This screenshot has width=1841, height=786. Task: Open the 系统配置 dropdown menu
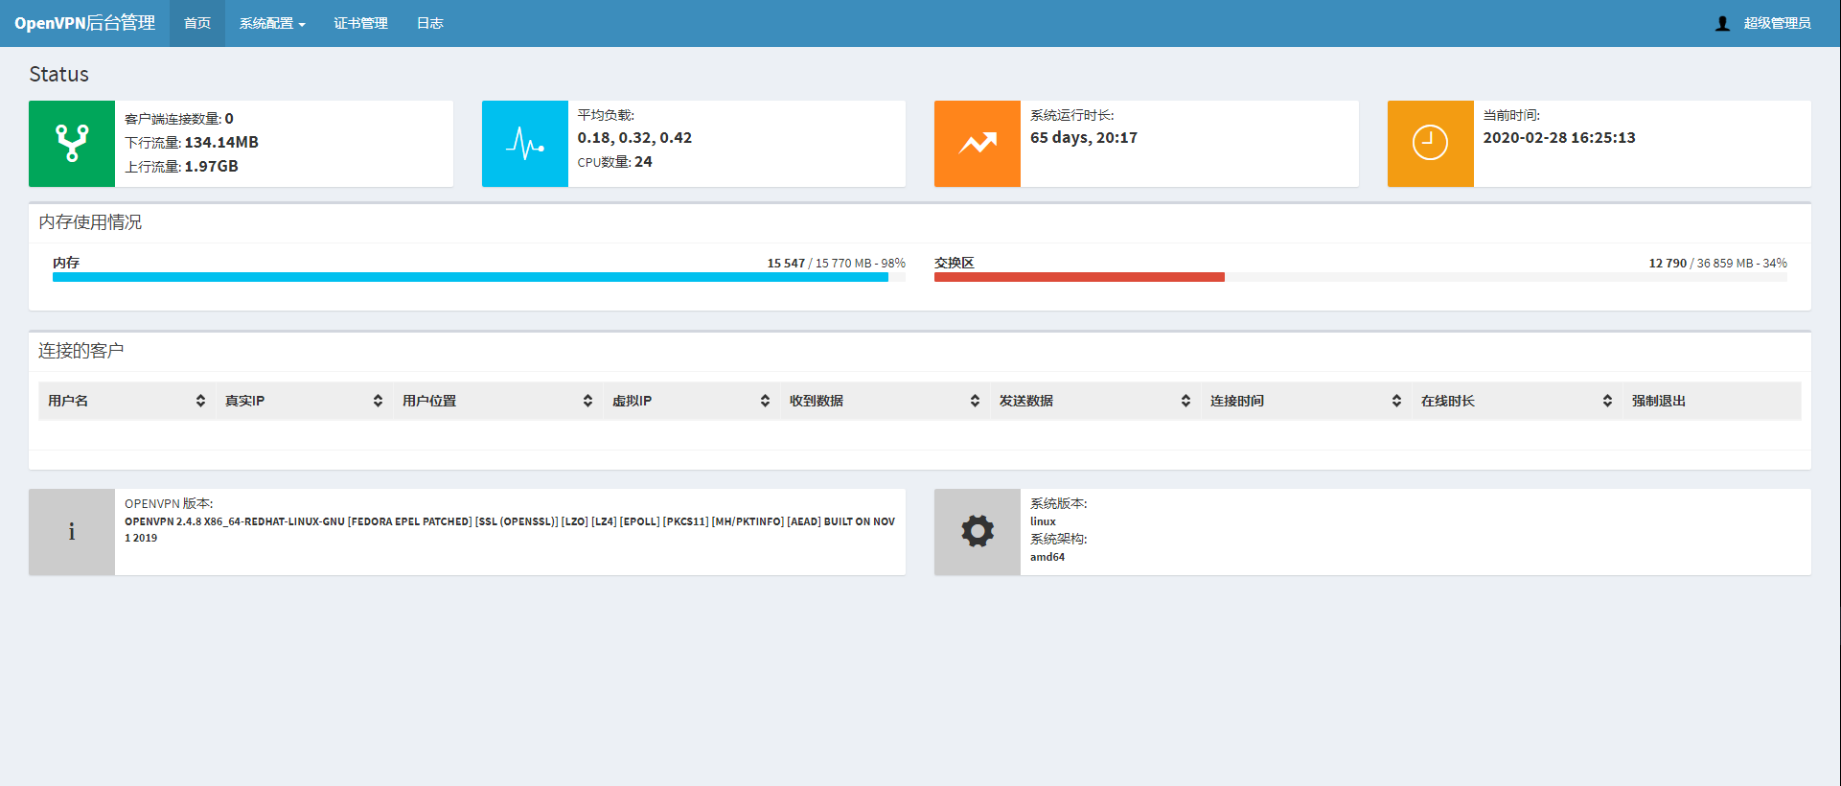272,23
